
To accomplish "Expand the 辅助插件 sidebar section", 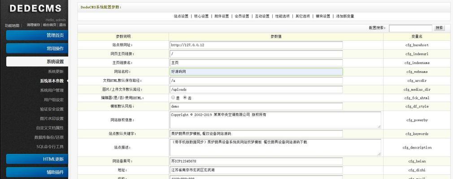I will point(37,172).
